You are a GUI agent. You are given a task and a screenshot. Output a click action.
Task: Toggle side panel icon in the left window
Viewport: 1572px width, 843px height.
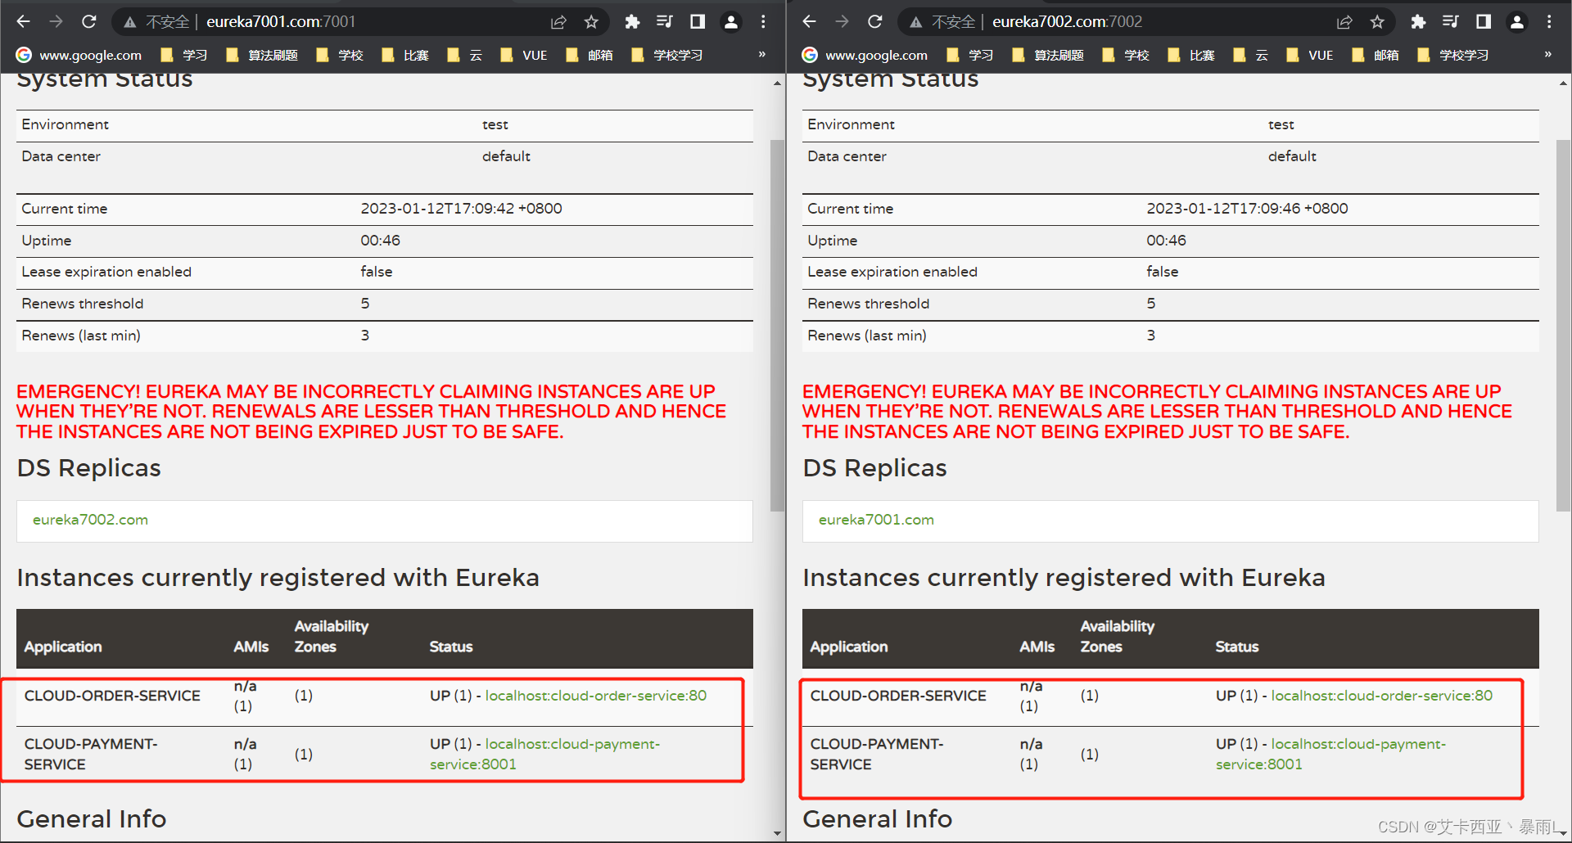pyautogui.click(x=698, y=22)
